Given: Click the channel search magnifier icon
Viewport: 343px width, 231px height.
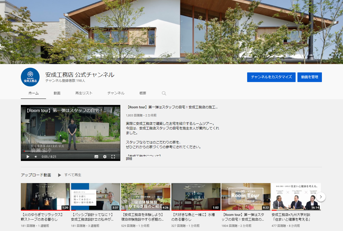Looking at the screenshot, I should point(164,93).
